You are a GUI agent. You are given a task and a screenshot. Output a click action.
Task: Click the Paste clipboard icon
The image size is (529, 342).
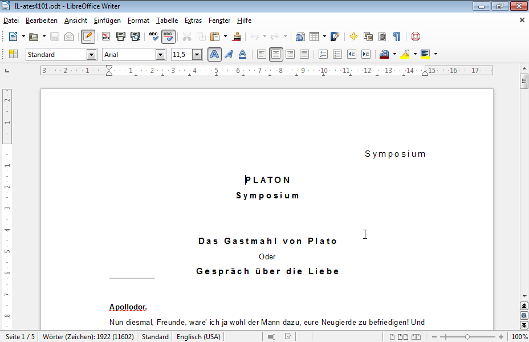coord(214,36)
